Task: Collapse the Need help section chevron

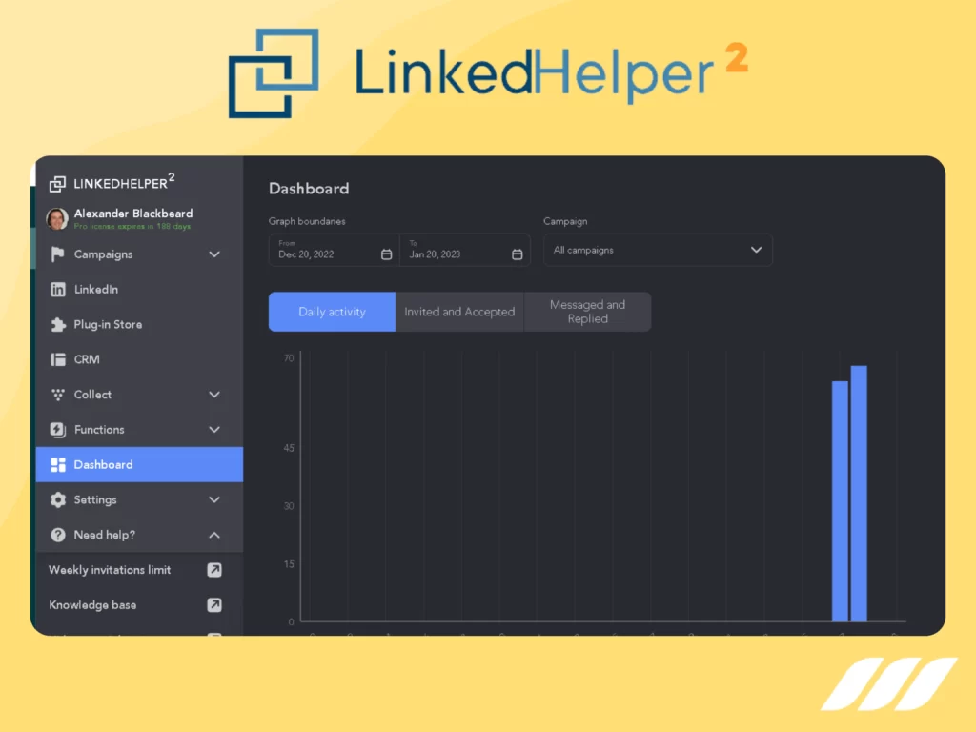Action: coord(214,535)
